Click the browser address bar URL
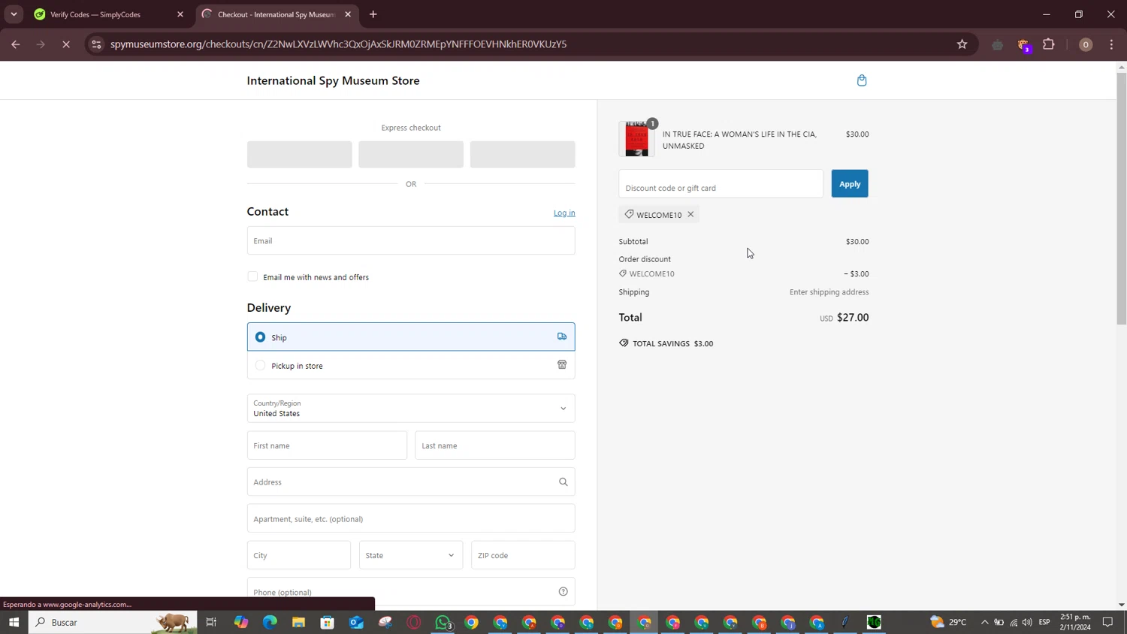Screen dimensions: 1127x634 [338, 44]
